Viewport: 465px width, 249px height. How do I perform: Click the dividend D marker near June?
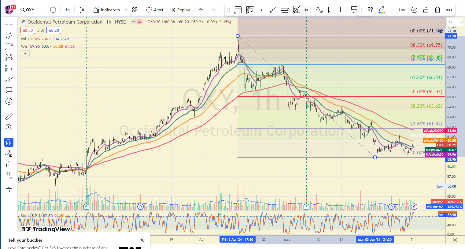tap(391, 206)
